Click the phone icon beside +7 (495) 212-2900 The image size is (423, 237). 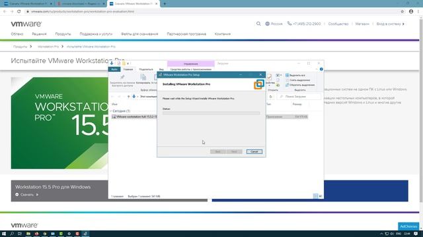[289, 24]
